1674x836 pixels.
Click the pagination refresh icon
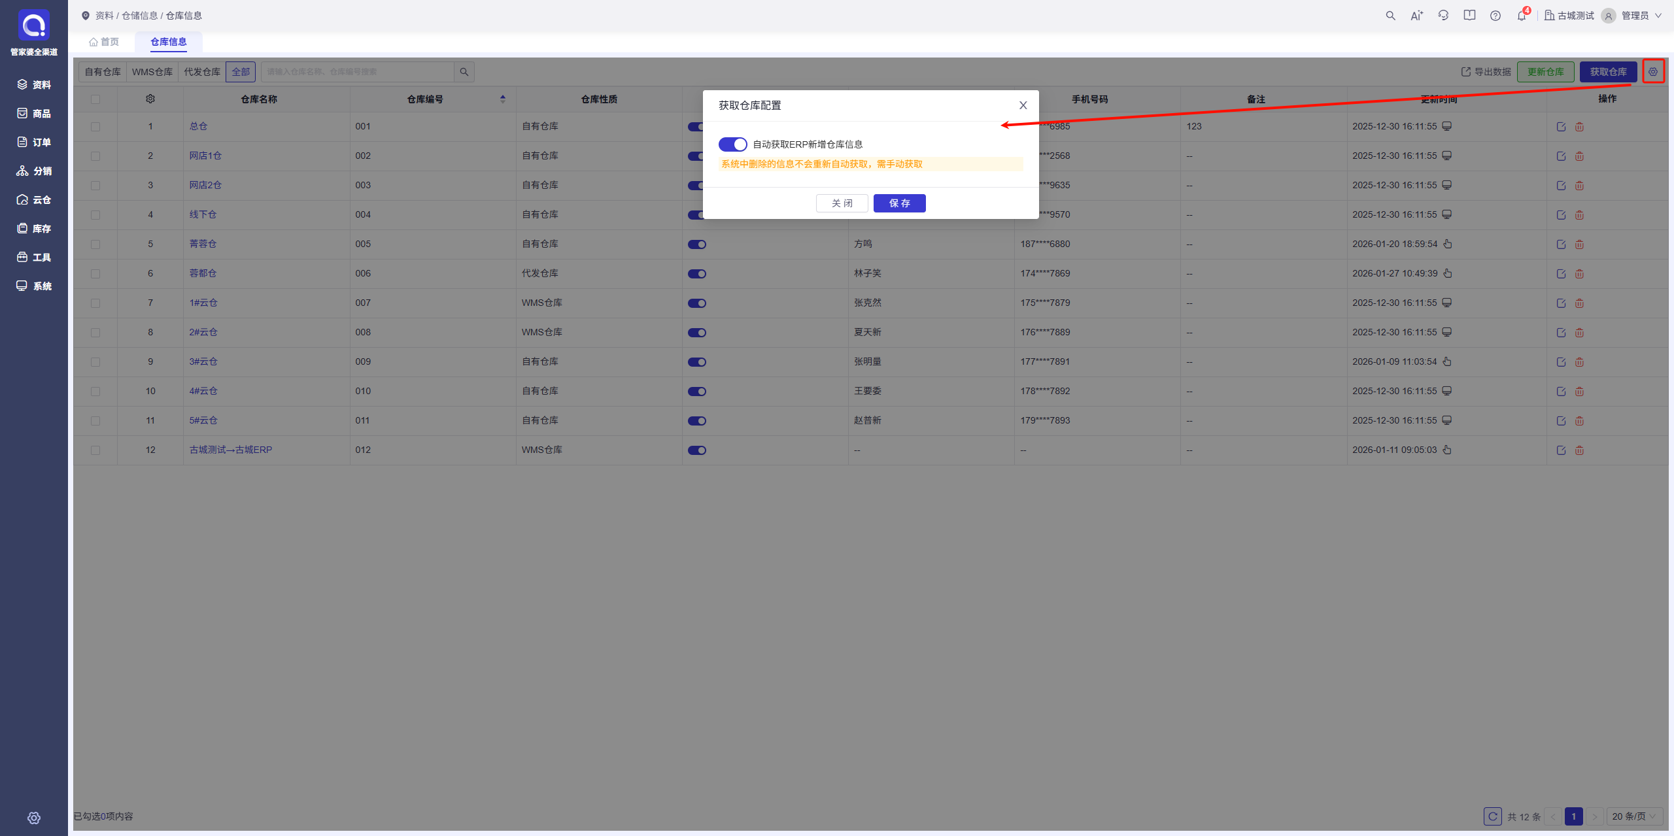point(1492,816)
